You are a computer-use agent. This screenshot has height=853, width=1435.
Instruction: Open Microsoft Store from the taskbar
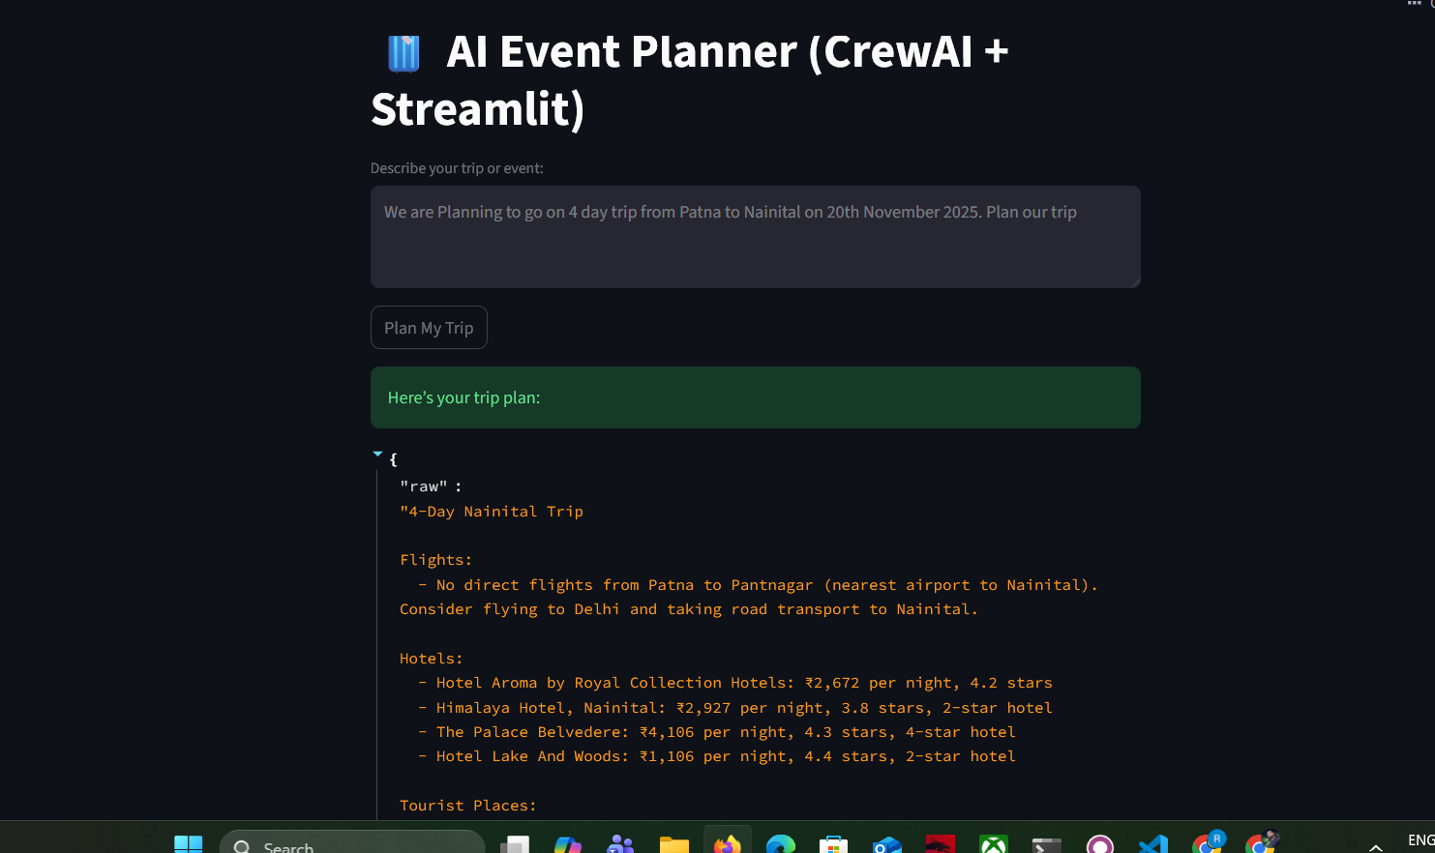pos(833,844)
